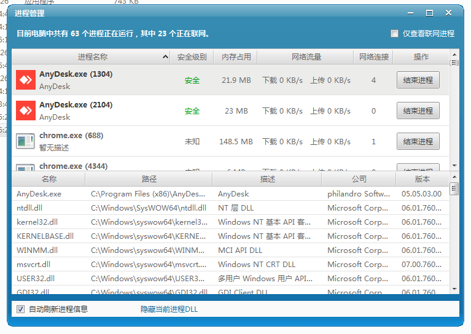This screenshot has width=471, height=334.
Task: Select USER32.dll module row
Action: [x=230, y=278]
